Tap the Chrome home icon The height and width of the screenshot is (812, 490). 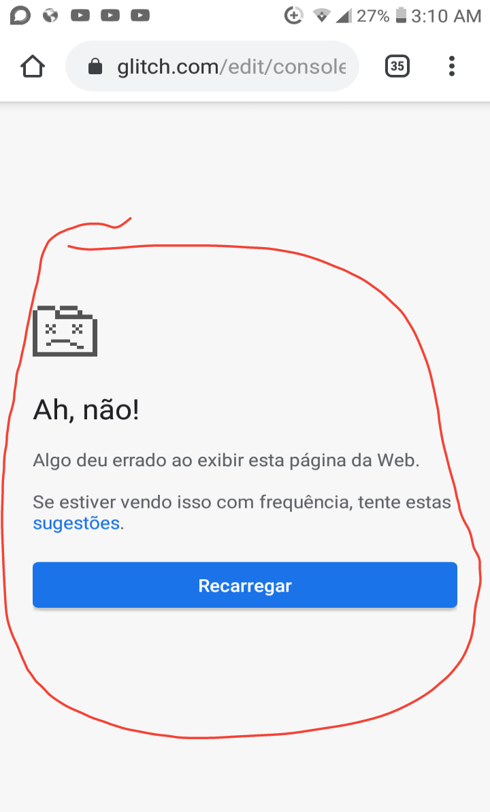pyautogui.click(x=33, y=66)
